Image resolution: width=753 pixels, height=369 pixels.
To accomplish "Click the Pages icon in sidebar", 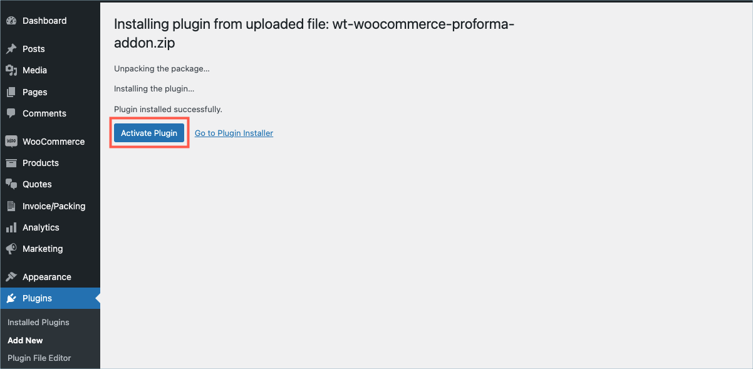I will (11, 92).
